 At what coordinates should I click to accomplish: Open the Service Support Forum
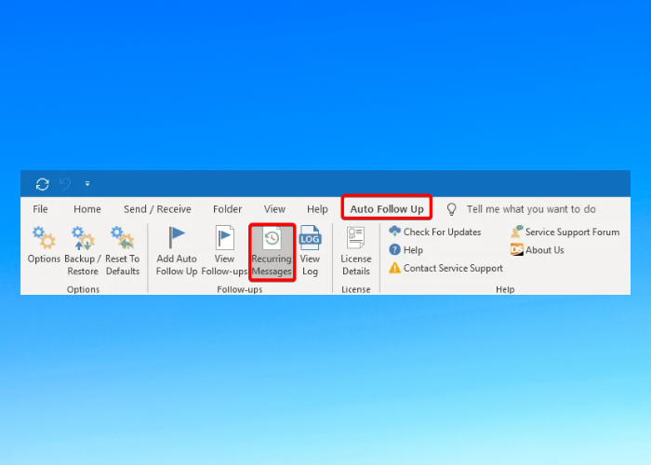pos(565,232)
